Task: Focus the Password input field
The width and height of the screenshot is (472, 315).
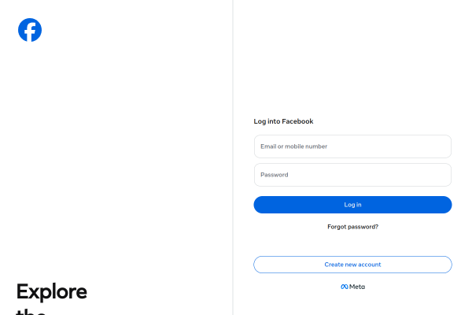Action: point(352,175)
